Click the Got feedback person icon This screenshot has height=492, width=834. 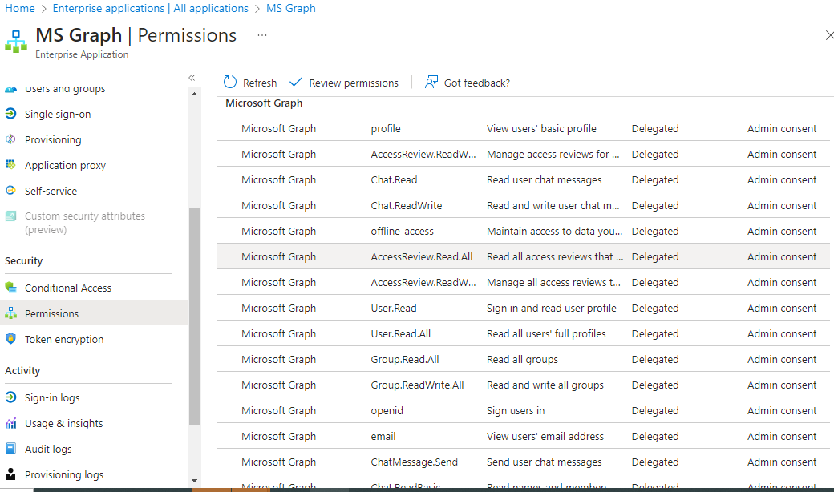[x=431, y=82]
